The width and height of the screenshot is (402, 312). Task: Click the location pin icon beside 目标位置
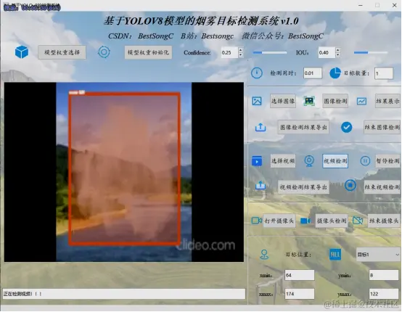click(x=264, y=255)
